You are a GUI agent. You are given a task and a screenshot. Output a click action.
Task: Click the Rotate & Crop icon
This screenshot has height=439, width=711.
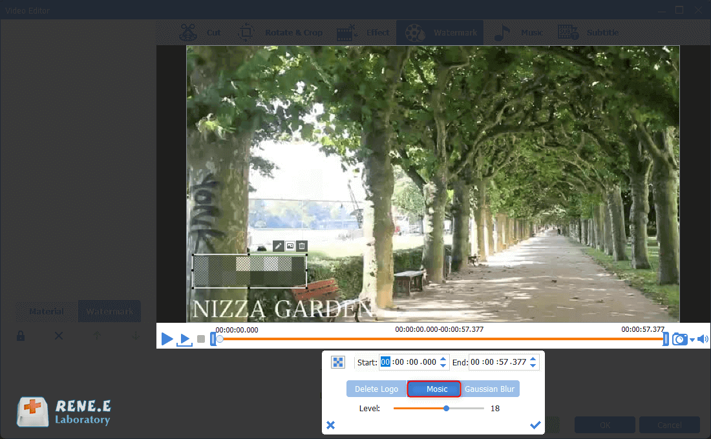coord(246,33)
